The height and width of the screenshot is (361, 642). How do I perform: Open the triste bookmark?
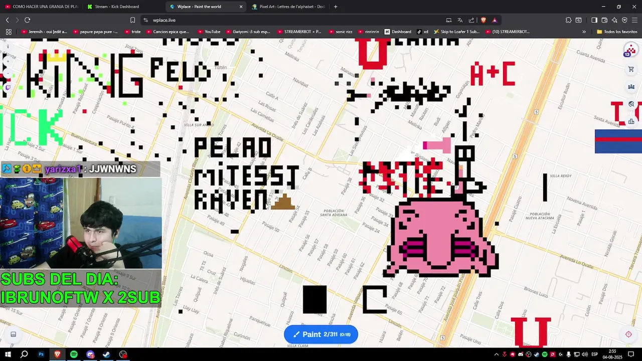pyautogui.click(x=132, y=32)
